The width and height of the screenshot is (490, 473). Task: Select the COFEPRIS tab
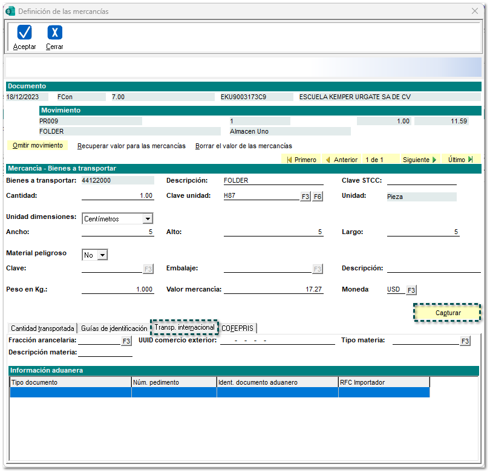238,328
